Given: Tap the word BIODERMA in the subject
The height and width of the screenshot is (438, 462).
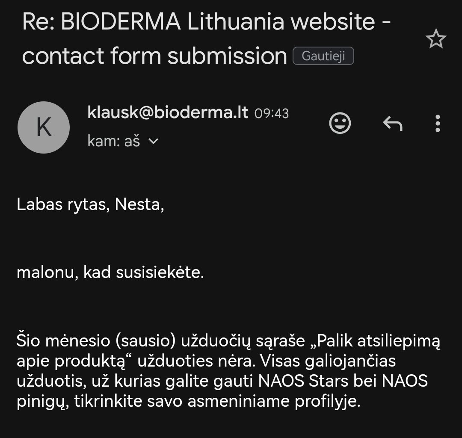Looking at the screenshot, I should (121, 21).
